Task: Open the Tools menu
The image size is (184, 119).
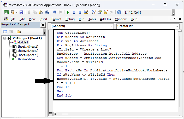Action: click(92, 19)
